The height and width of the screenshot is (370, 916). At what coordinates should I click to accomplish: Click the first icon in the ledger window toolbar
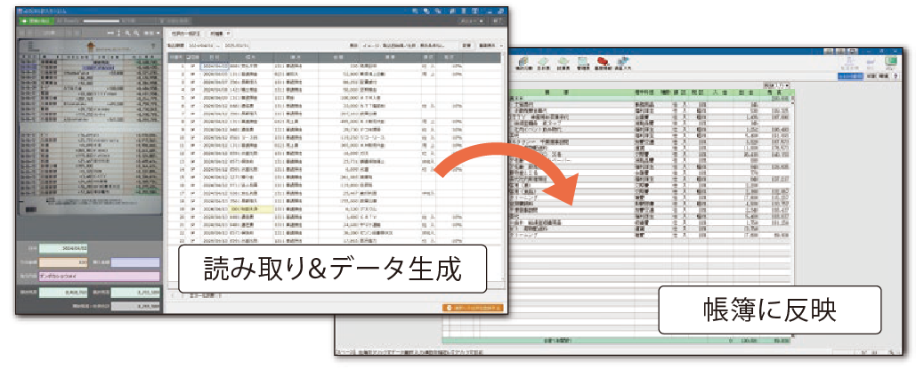[x=523, y=64]
